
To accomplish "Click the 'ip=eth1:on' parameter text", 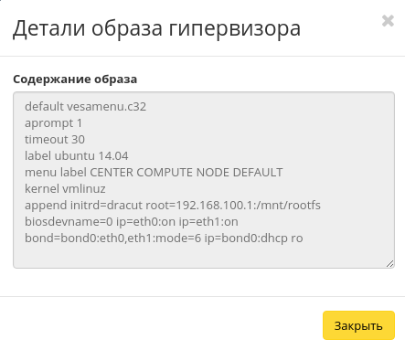I will 208,222.
